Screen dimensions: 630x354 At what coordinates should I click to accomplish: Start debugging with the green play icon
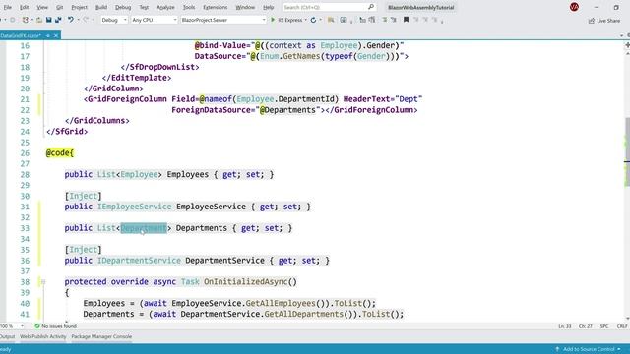click(273, 20)
